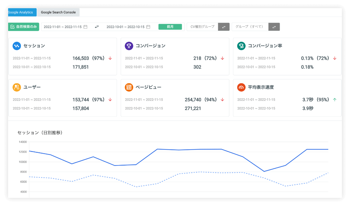Screen dimensions: 350x206
Task: Click the green コンバージョン率 icon
Action: tap(241, 46)
